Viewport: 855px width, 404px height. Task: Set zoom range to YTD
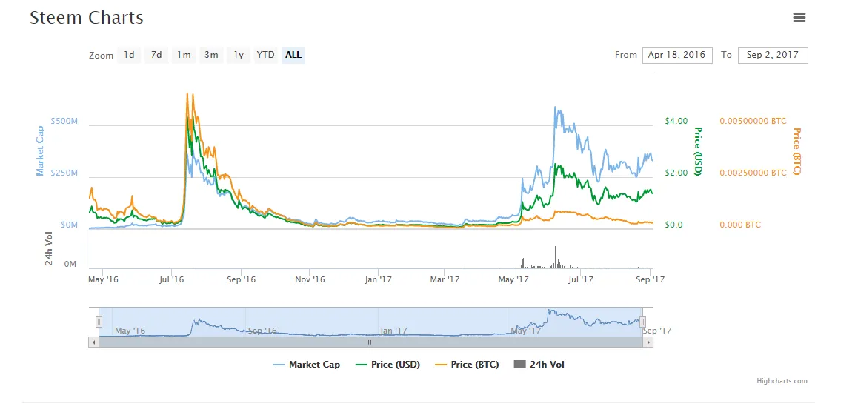tap(265, 55)
